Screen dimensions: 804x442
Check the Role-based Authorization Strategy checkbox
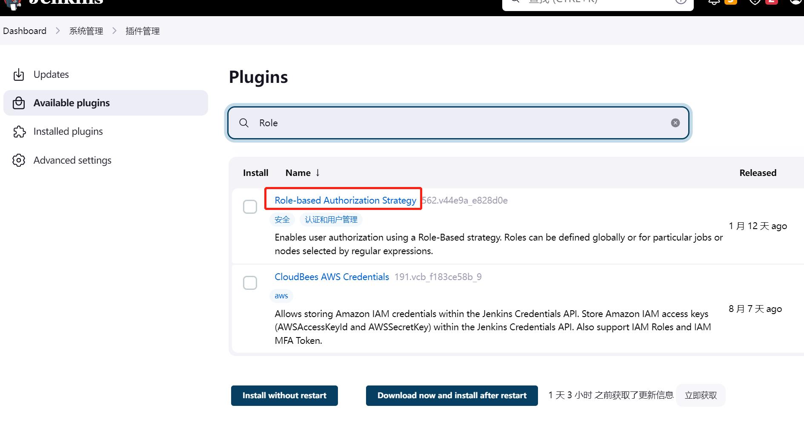tap(250, 207)
